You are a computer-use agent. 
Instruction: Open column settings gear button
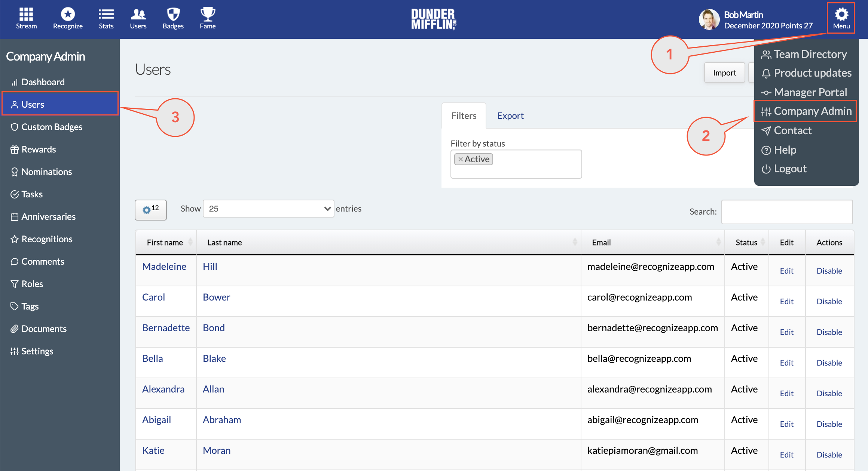coord(151,210)
